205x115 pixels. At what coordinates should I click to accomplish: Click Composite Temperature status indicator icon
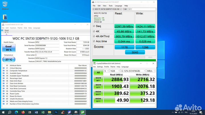pos(4,71)
